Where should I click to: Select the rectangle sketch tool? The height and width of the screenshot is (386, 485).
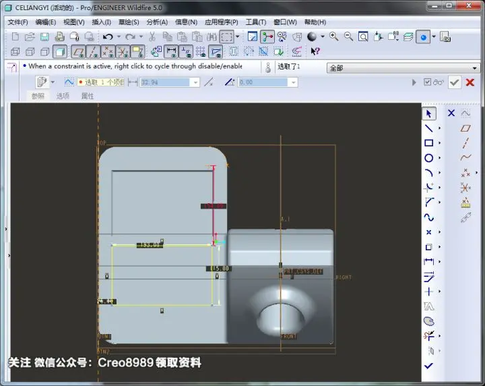click(428, 143)
